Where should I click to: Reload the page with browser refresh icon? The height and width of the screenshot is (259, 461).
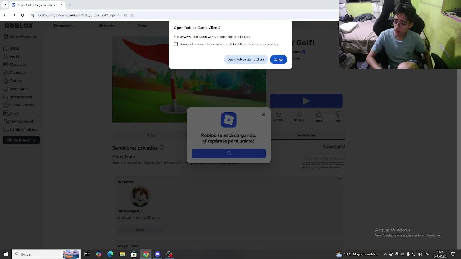[23, 15]
